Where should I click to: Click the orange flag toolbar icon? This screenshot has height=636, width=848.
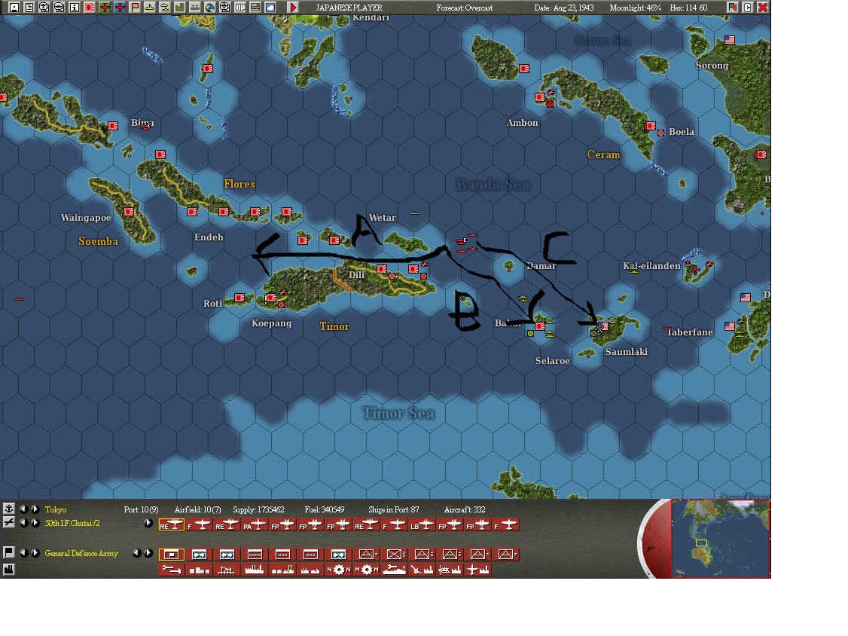[136, 8]
